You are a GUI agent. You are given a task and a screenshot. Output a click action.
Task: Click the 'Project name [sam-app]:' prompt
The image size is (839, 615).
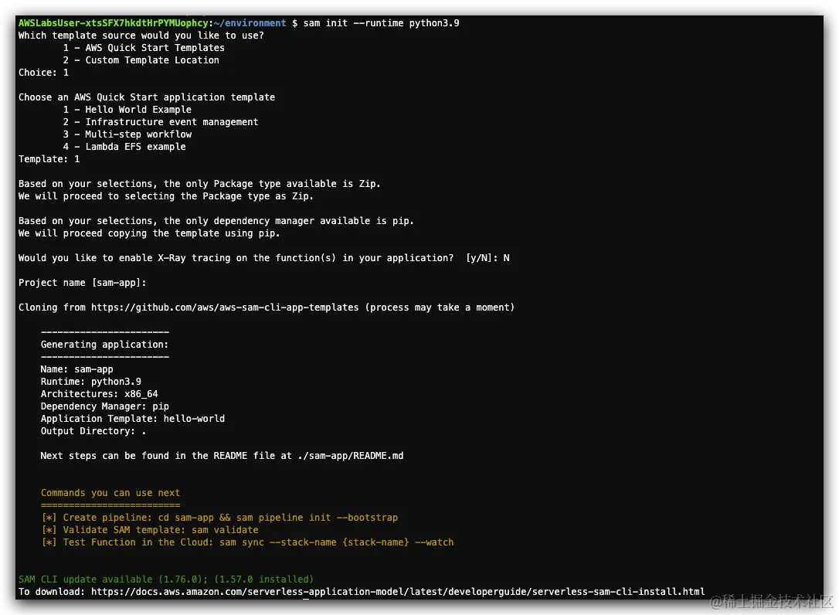point(83,282)
